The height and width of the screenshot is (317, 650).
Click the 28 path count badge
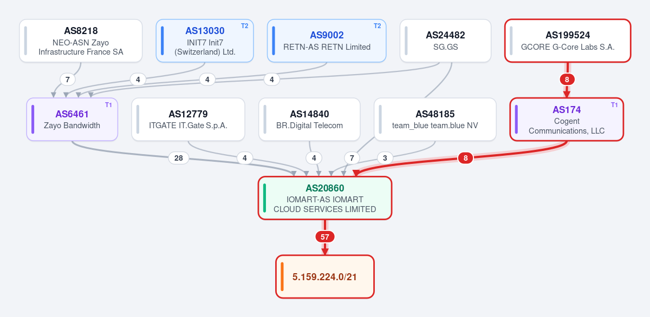click(x=179, y=158)
